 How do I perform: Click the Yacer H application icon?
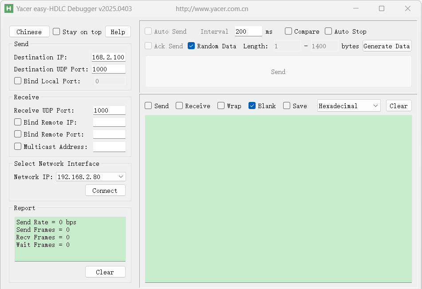8,8
